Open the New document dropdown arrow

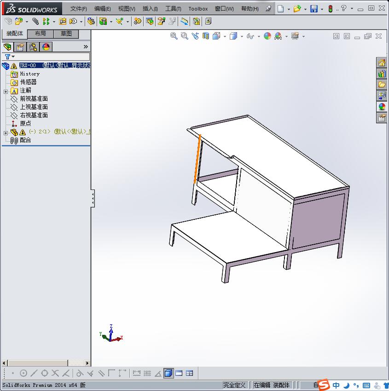pos(289,9)
